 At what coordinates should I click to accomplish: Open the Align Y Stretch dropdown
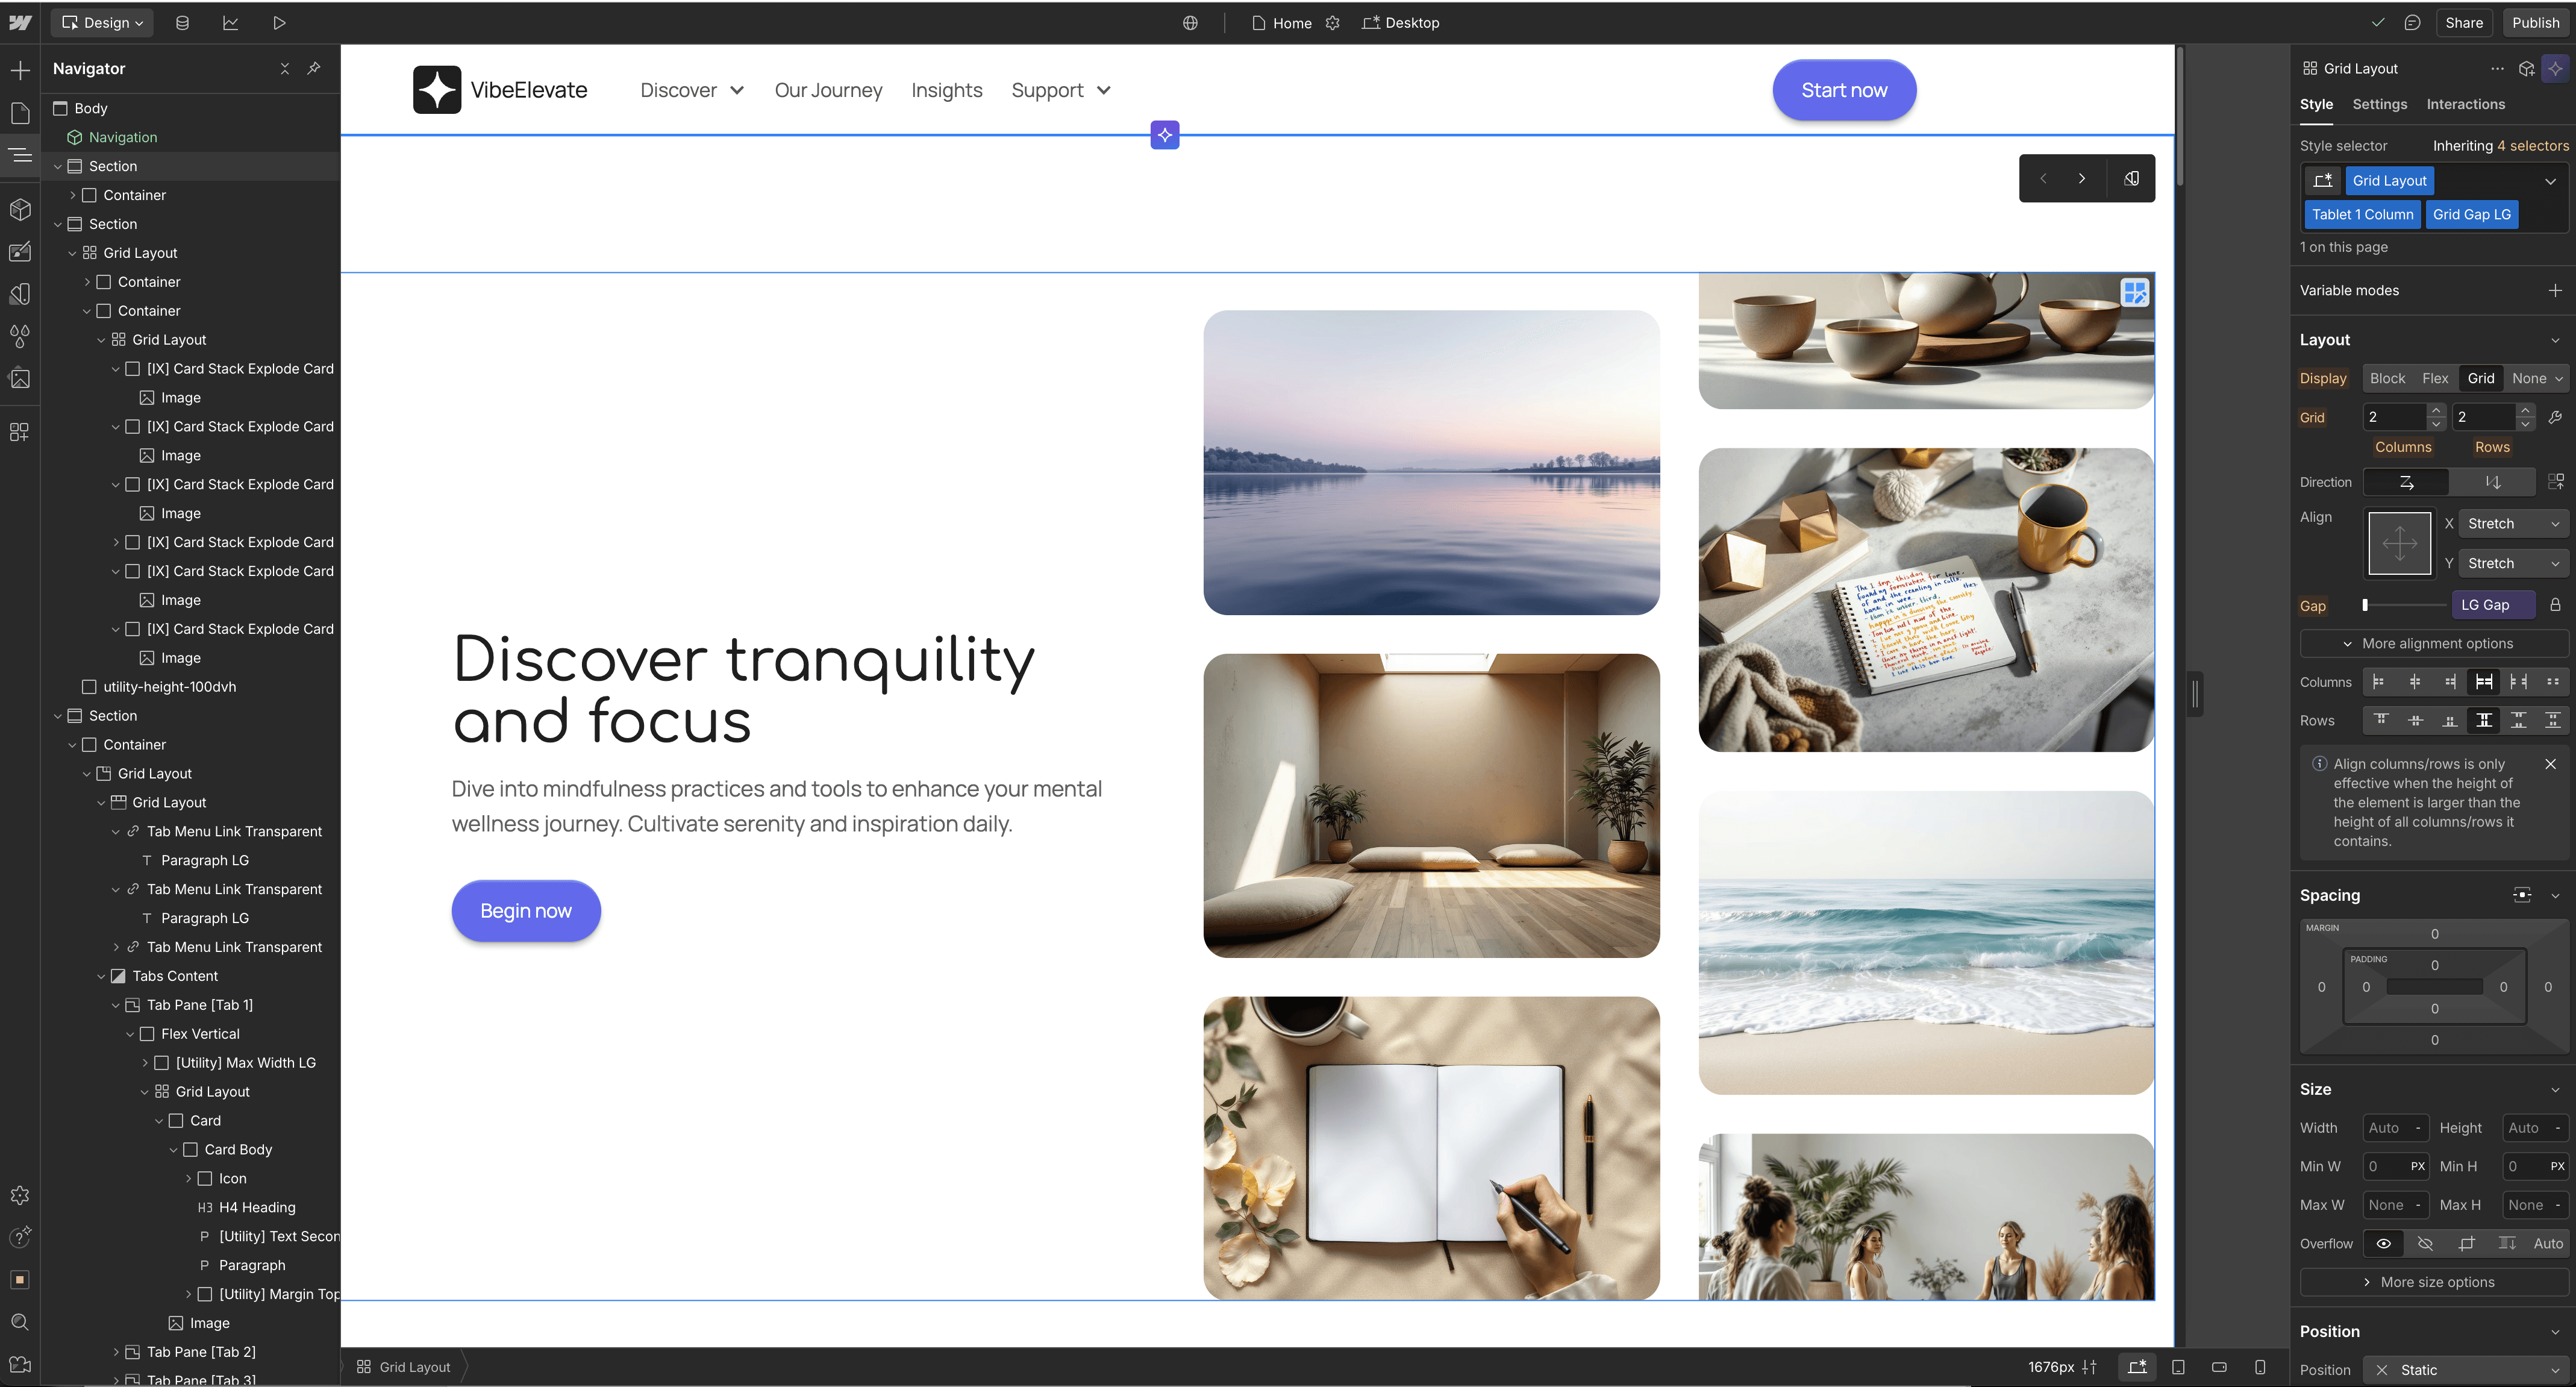tap(2513, 564)
